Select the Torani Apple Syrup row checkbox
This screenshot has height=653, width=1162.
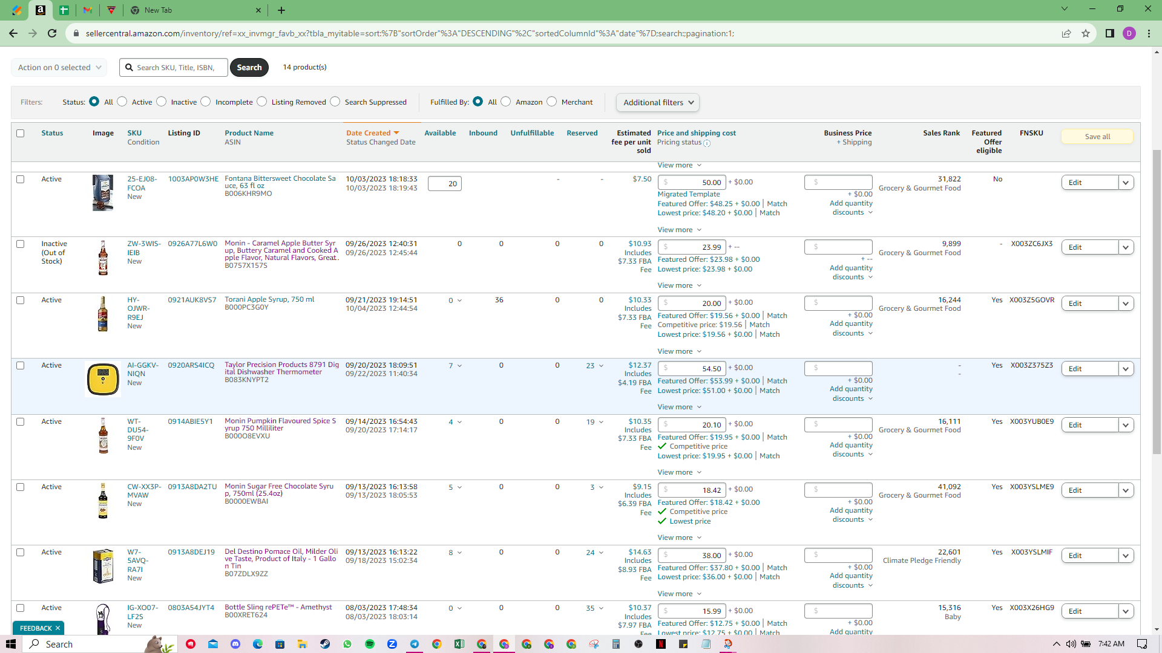[x=21, y=300]
